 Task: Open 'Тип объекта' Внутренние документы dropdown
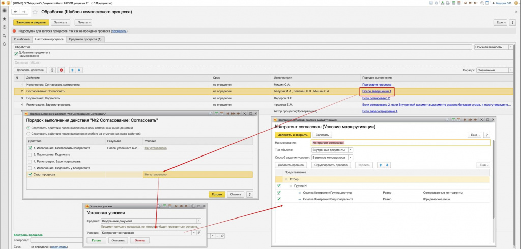tap(351, 150)
